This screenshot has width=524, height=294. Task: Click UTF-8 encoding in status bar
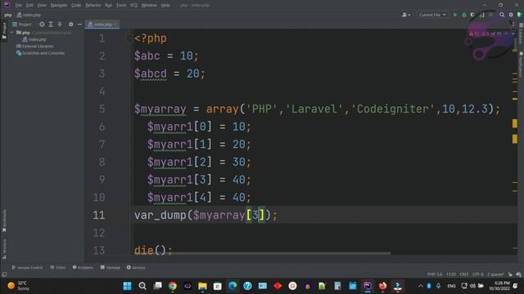coord(477,274)
